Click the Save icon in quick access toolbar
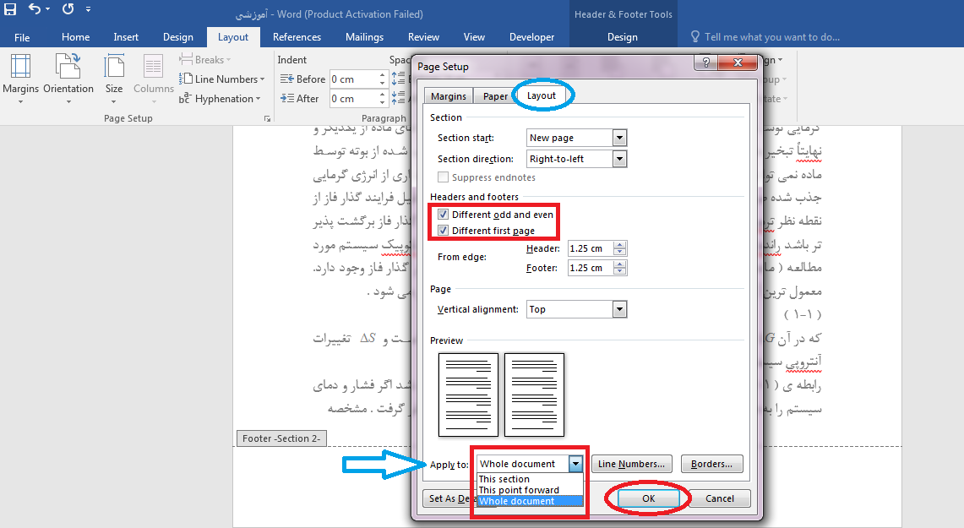Screen dimensions: 964x528 (11, 10)
